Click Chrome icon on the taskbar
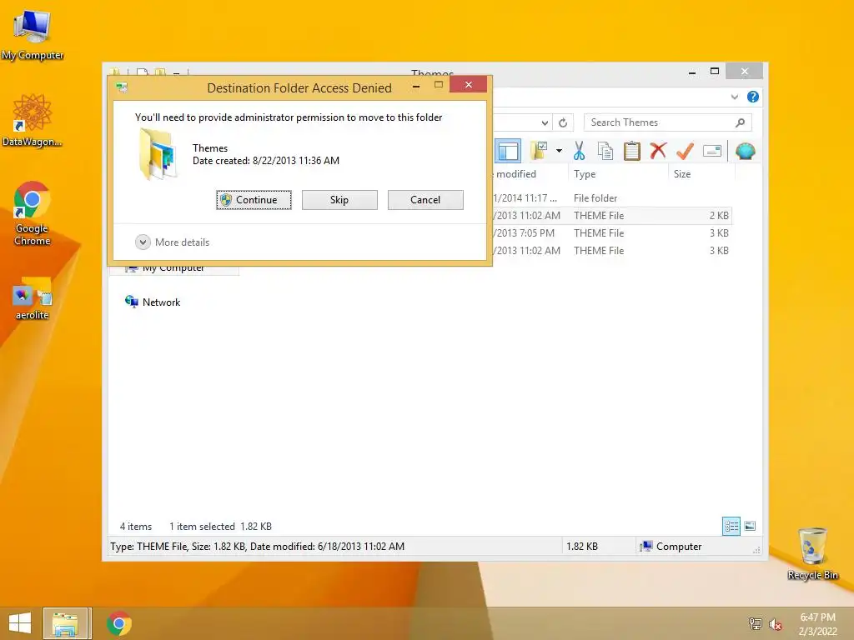This screenshot has width=854, height=640. click(x=118, y=623)
